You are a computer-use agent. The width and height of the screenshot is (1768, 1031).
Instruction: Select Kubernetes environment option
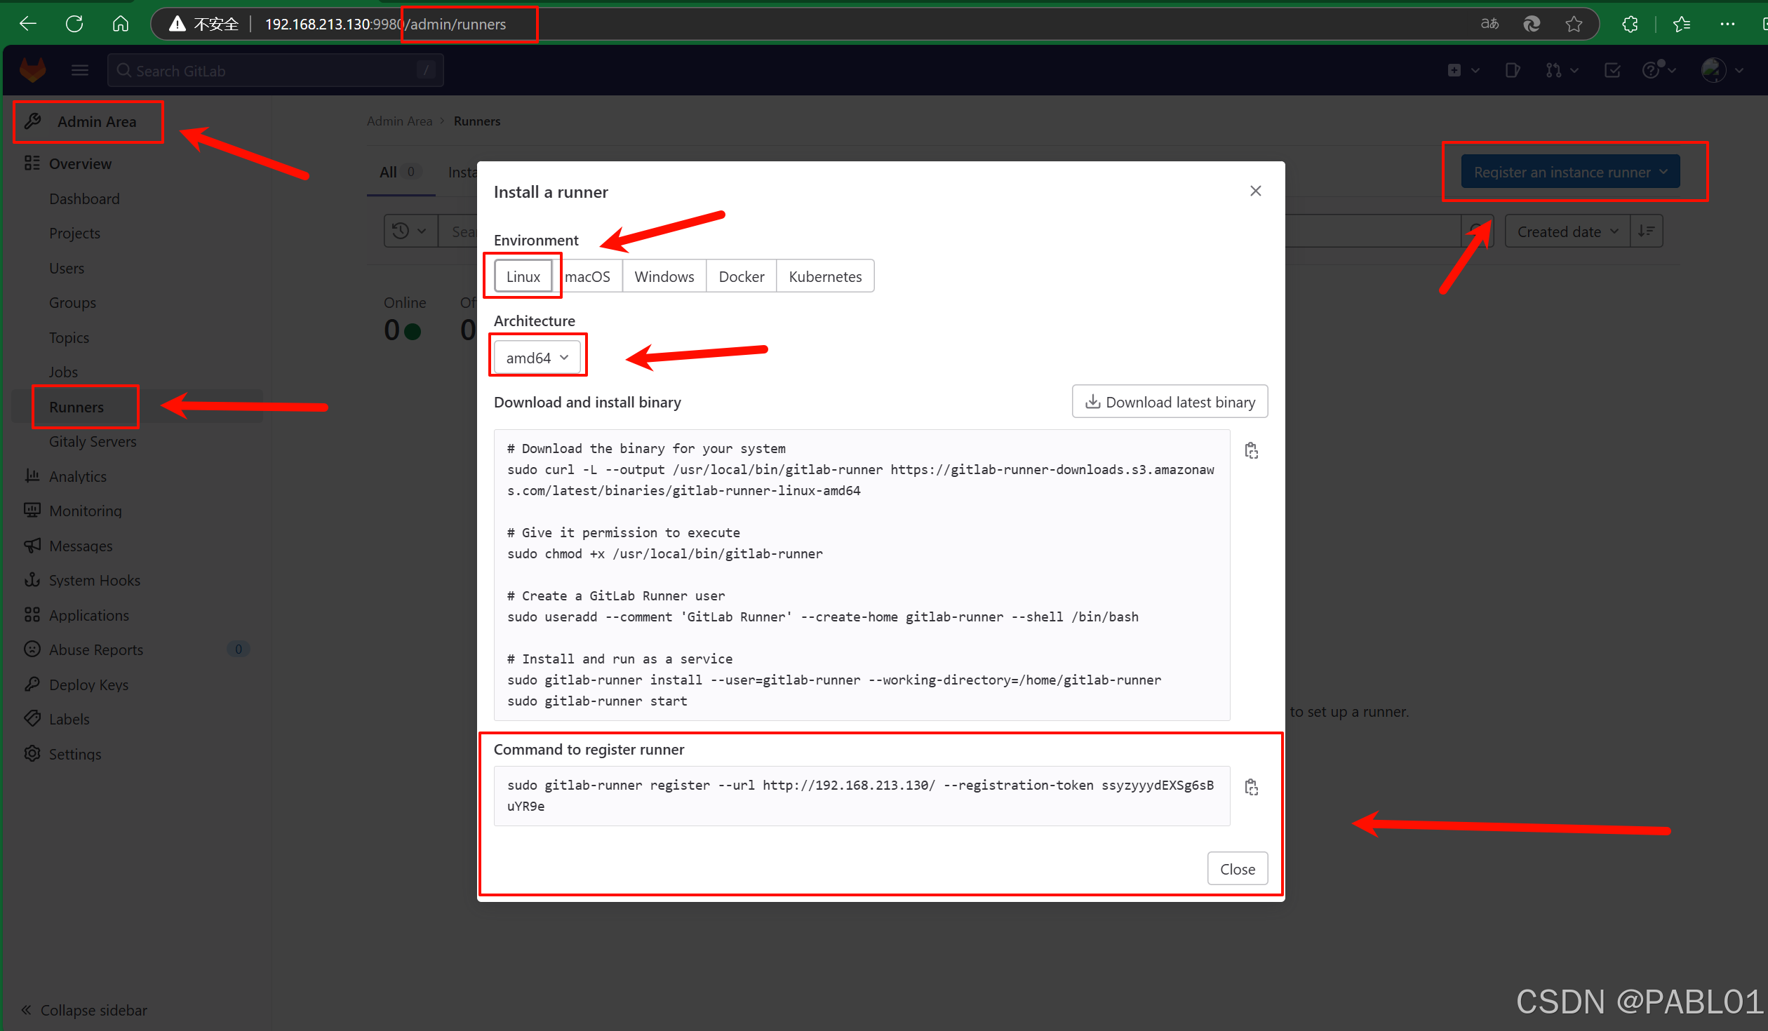point(824,276)
